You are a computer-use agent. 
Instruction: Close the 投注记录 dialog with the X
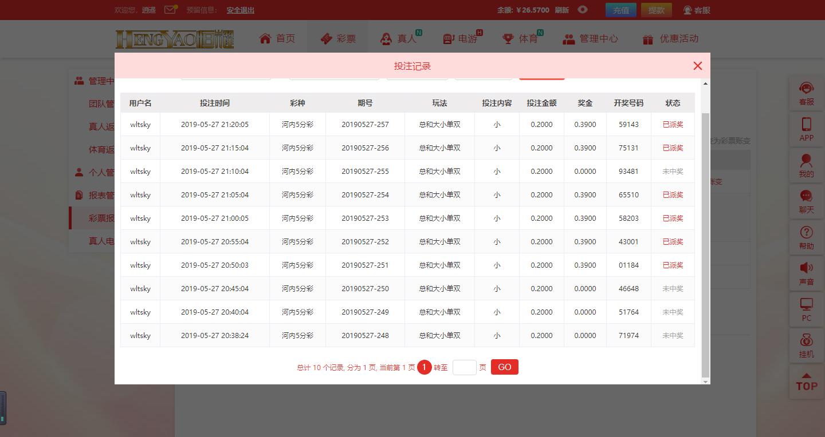coord(697,66)
